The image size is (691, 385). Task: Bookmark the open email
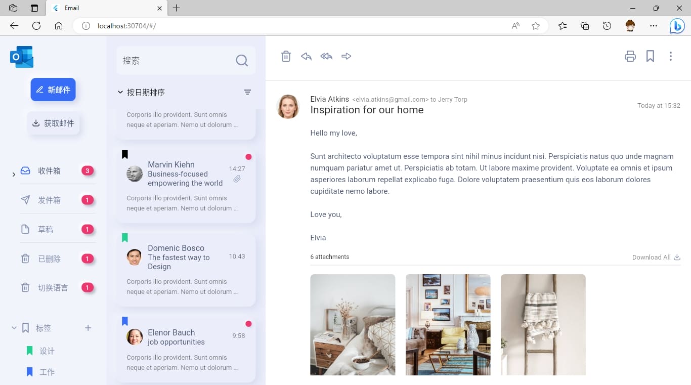click(x=651, y=56)
